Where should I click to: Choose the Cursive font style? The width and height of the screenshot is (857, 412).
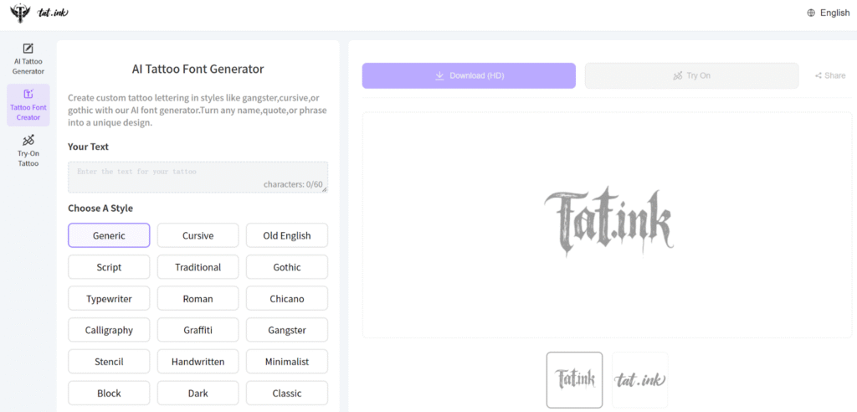tap(198, 235)
